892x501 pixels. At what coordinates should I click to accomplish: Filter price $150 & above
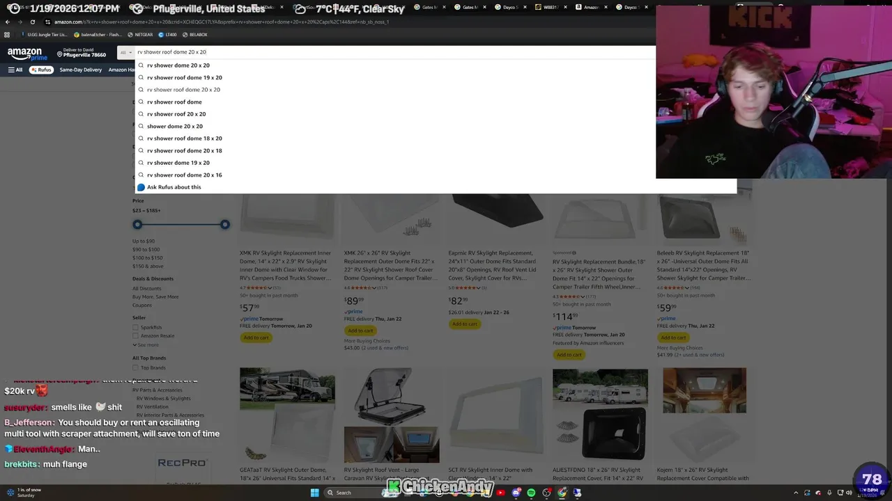pyautogui.click(x=148, y=266)
